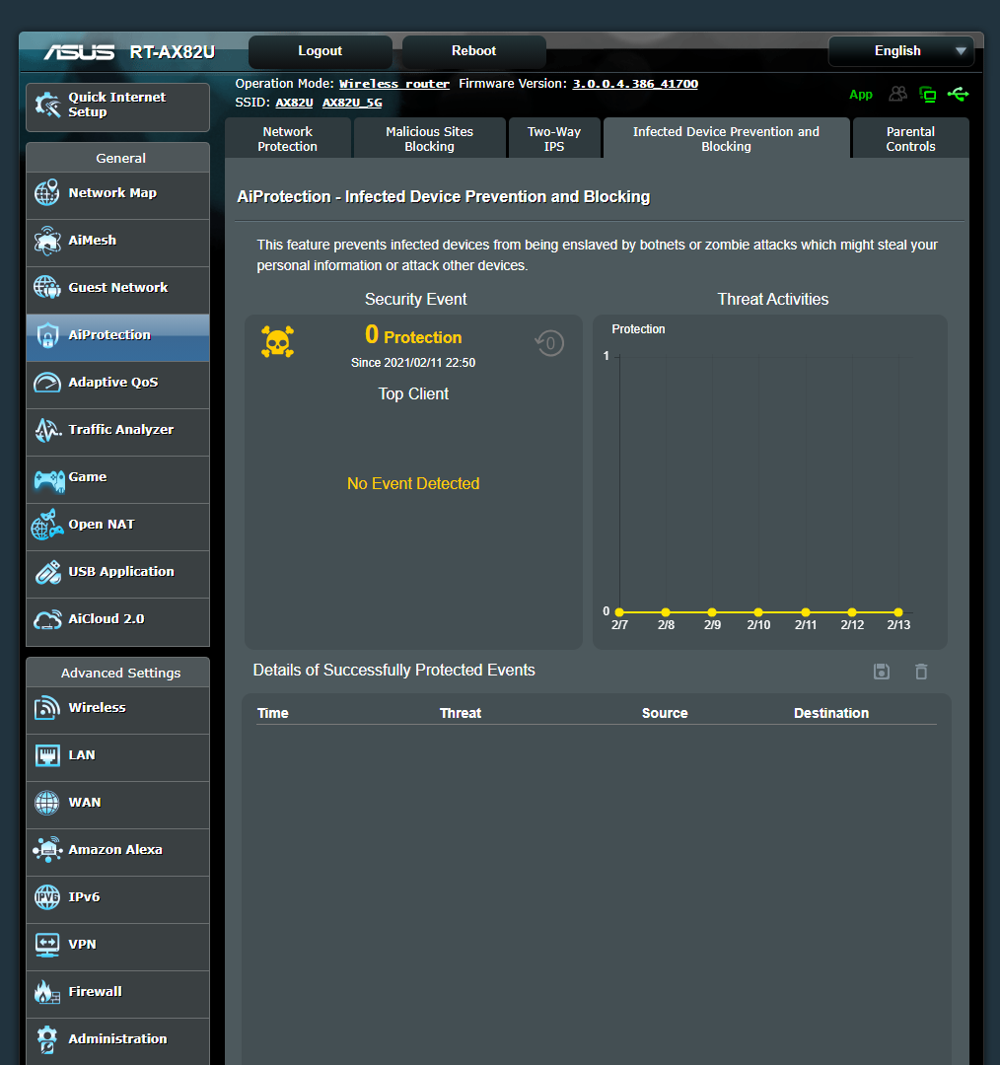Click the Amazon Alexa icon
1000x1065 pixels.
(x=47, y=850)
